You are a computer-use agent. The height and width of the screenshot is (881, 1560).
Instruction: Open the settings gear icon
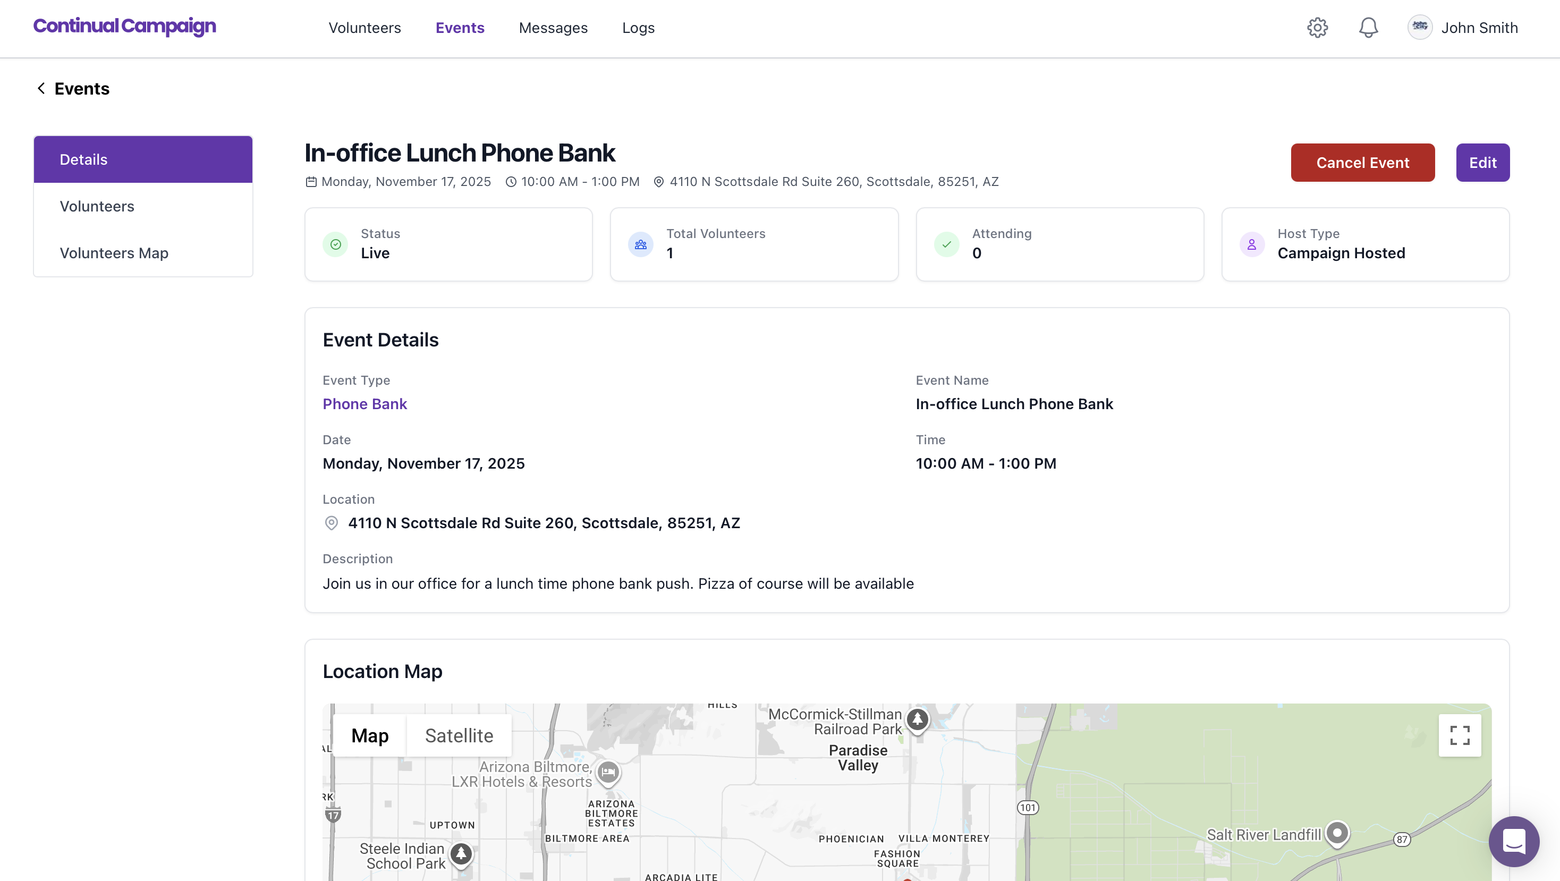[x=1317, y=28]
